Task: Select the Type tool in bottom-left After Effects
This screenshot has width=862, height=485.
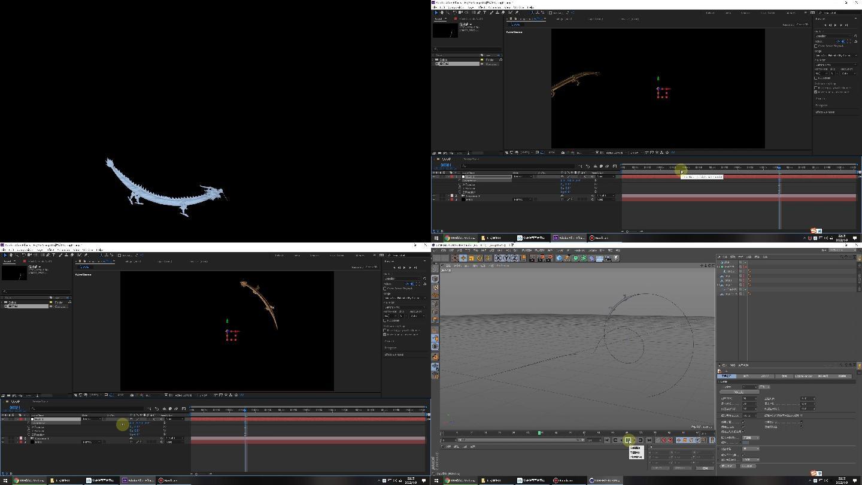Action: (x=53, y=254)
